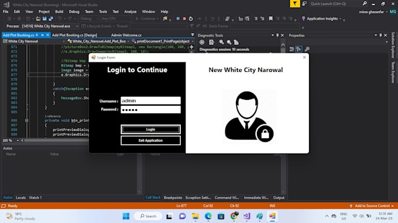This screenshot has height=223, width=398.
Task: Open File folder icon in toolbar
Action: [x=38, y=19]
